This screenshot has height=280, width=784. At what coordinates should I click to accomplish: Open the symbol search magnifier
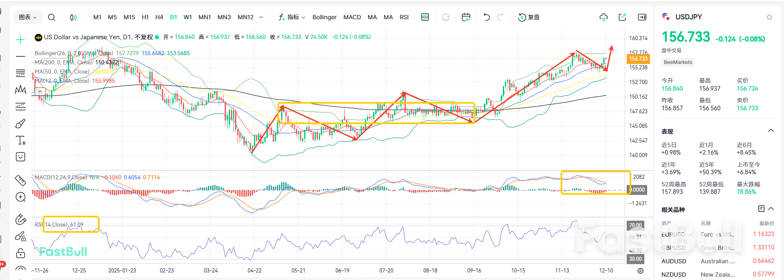pyautogui.click(x=51, y=17)
